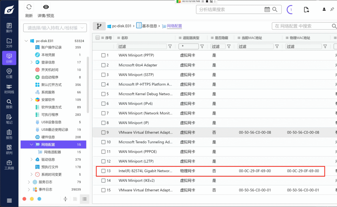Check the box for WAN Miniport (SSTP) row
The width and height of the screenshot is (337, 207).
tap(103, 75)
